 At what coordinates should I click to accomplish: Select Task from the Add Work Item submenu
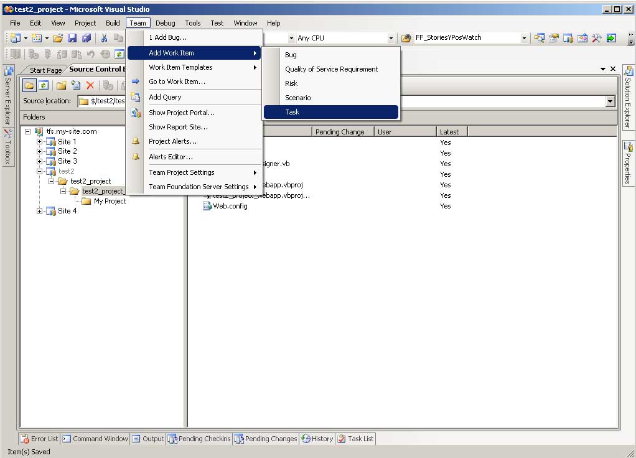pos(331,112)
